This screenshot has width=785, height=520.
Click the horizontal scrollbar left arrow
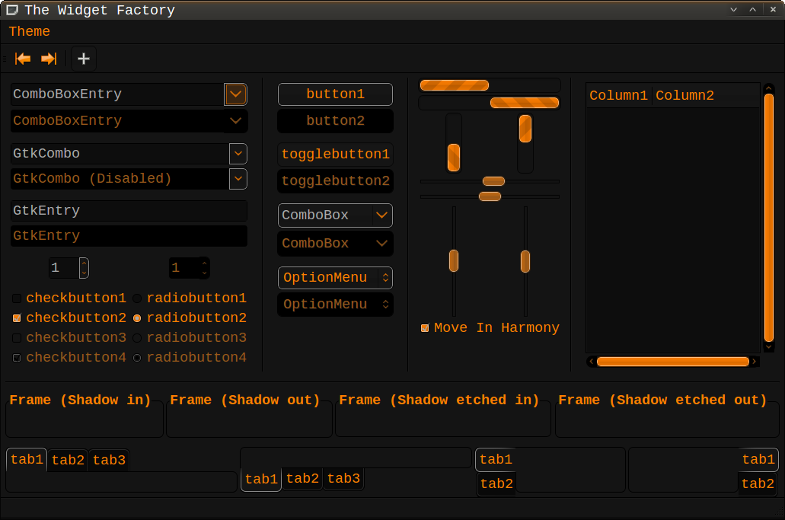coord(592,362)
